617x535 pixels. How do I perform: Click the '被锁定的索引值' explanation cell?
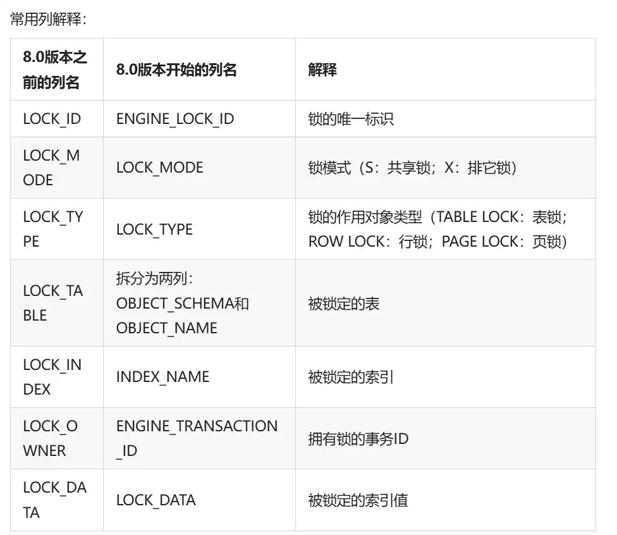tap(358, 500)
